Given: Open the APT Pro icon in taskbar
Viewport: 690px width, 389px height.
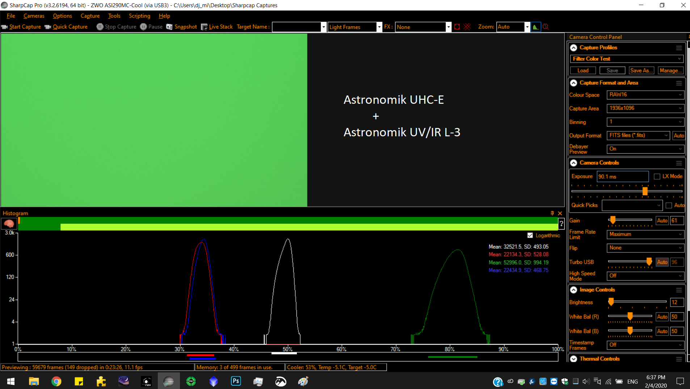Looking at the screenshot, I should point(146,381).
